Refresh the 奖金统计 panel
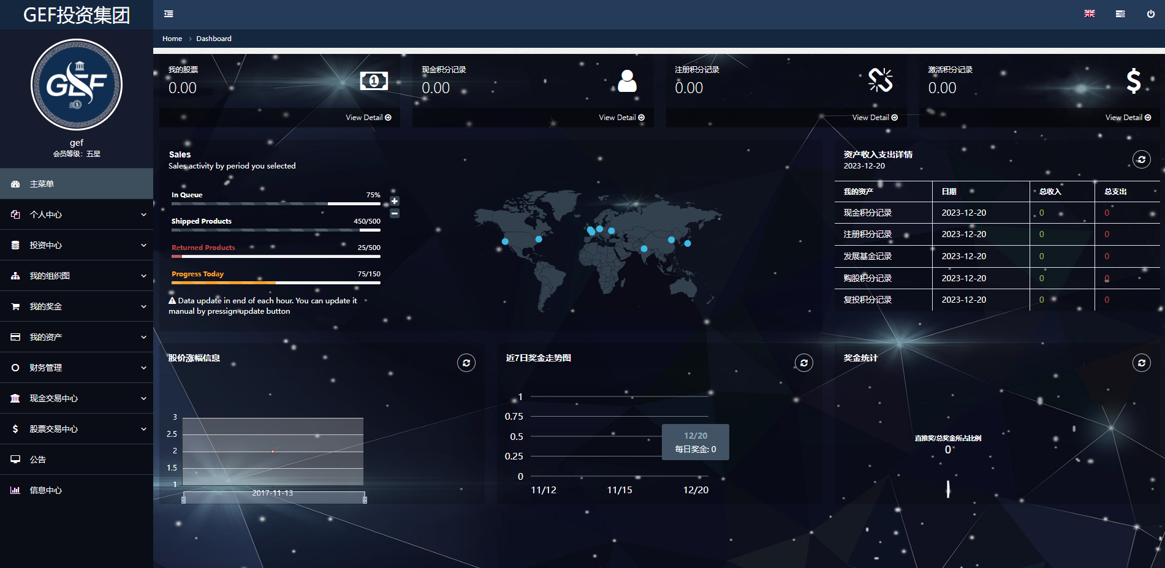This screenshot has width=1165, height=568. pos(1141,363)
